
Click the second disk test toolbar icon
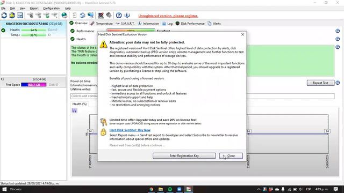[x=39, y=16]
